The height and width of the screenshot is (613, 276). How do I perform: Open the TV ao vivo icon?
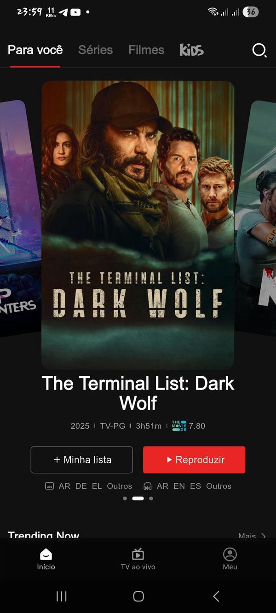tap(138, 554)
